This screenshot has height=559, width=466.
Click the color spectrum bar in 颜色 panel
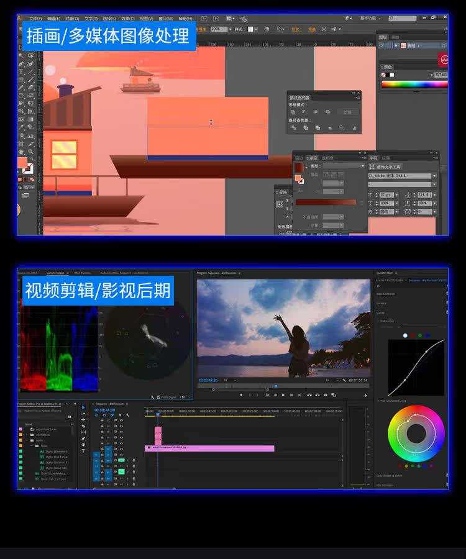[x=414, y=84]
